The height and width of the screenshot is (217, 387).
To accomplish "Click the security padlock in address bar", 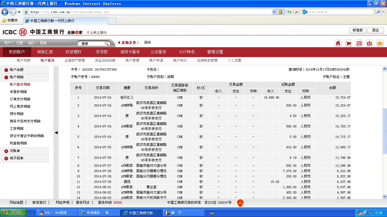I will tap(280, 12).
